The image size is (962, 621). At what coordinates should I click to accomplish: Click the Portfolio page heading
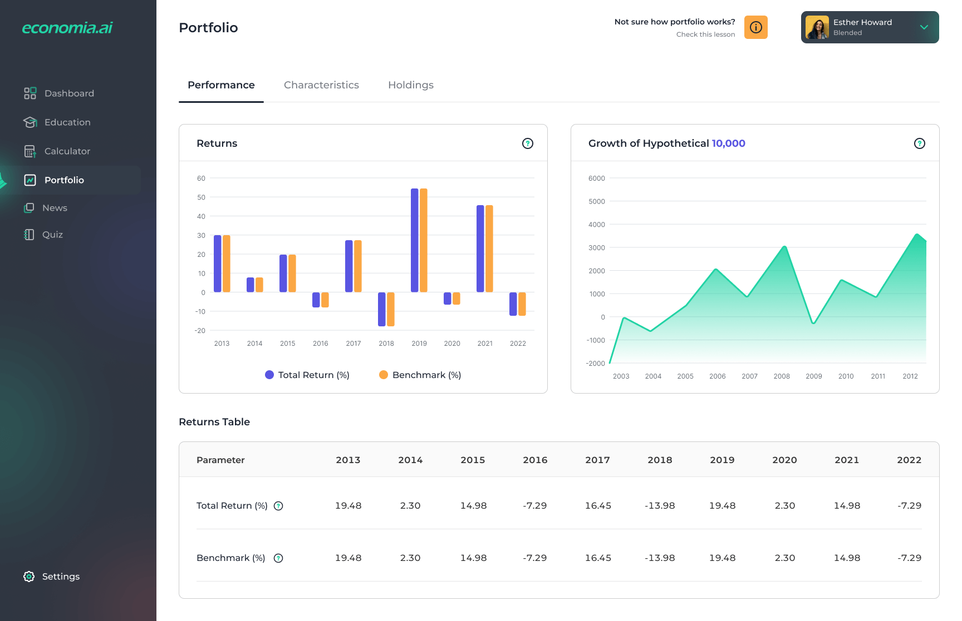point(208,27)
